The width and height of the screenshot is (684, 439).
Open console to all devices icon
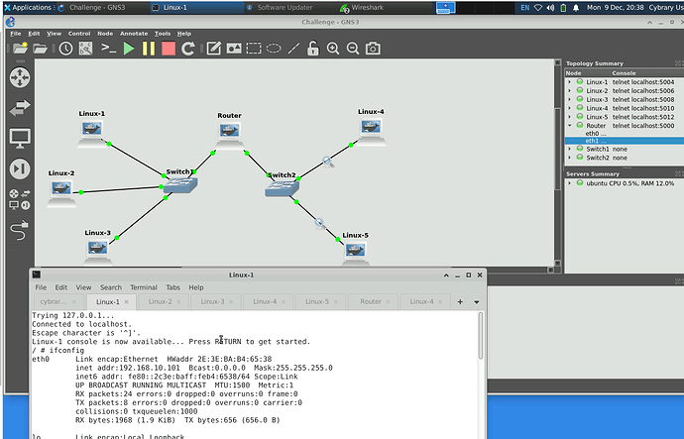pos(109,48)
